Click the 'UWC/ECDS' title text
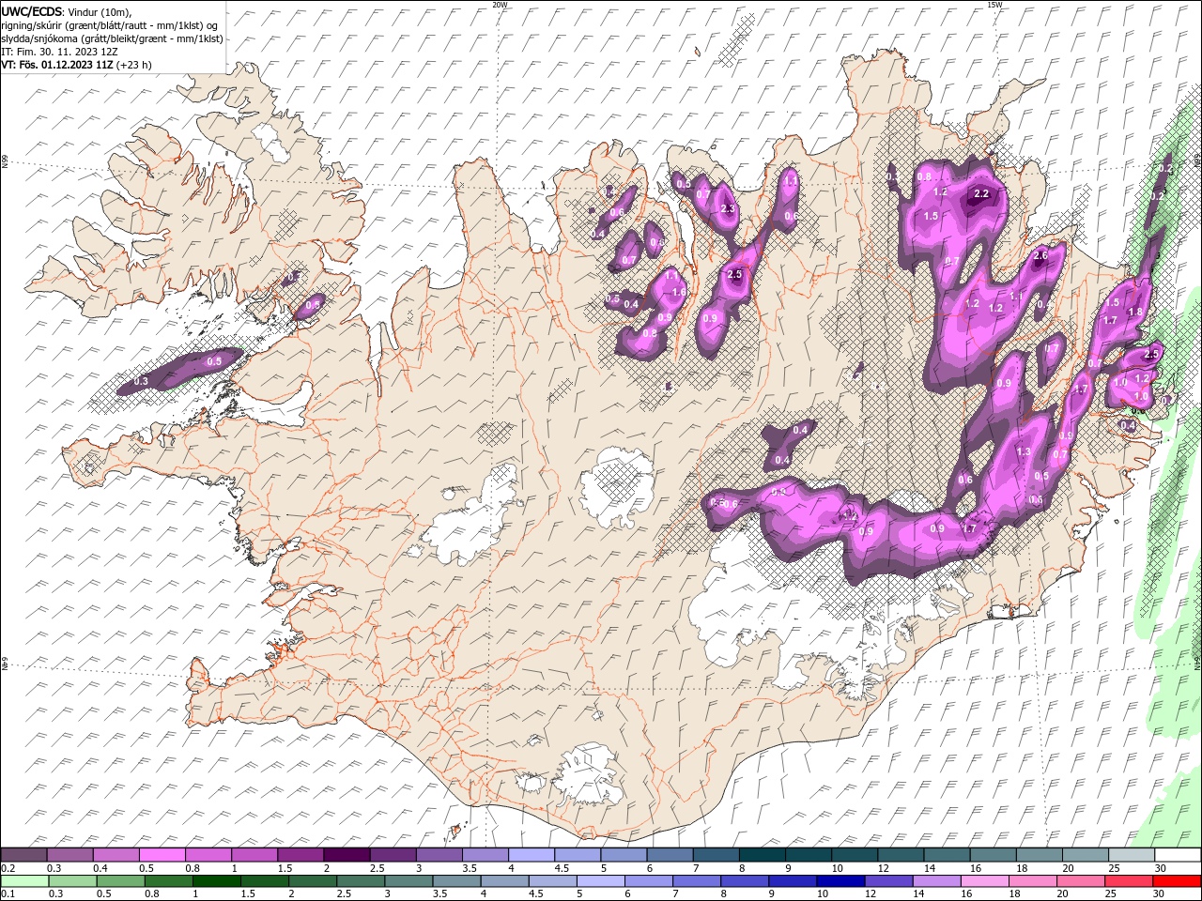This screenshot has height=901, width=1202. tap(32, 11)
